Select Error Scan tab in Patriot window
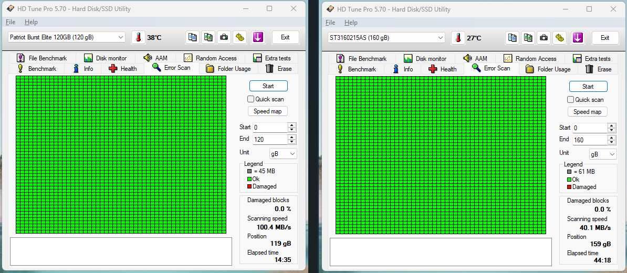 (172, 68)
